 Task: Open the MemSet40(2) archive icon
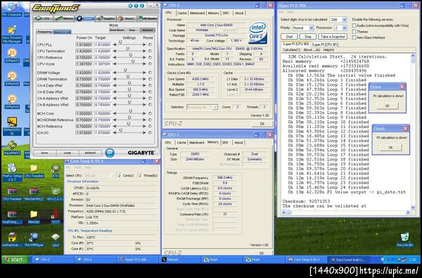(34, 194)
